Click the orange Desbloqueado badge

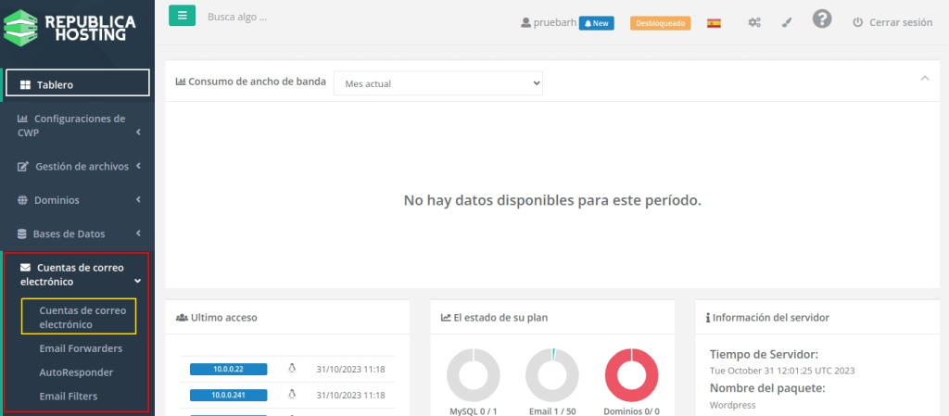[660, 23]
